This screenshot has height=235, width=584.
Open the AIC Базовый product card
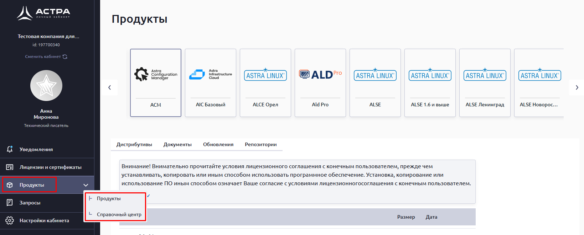[x=211, y=83]
